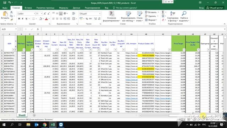Switch to the Вставка ribbon tab
The height and width of the screenshot is (128, 227).
tap(28, 8)
